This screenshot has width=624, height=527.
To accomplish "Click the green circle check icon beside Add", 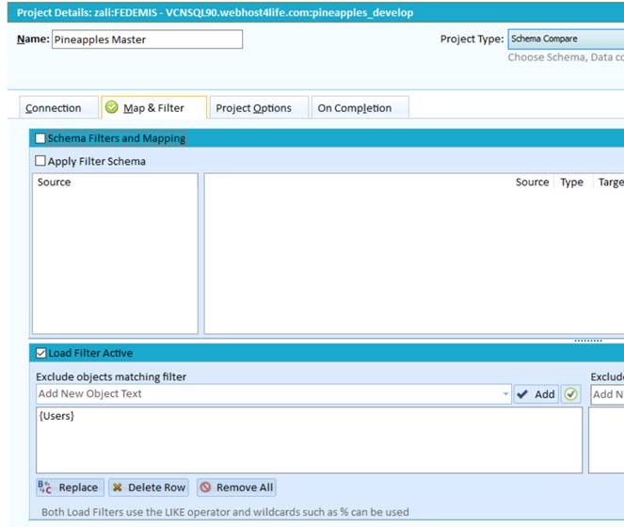I will (571, 394).
